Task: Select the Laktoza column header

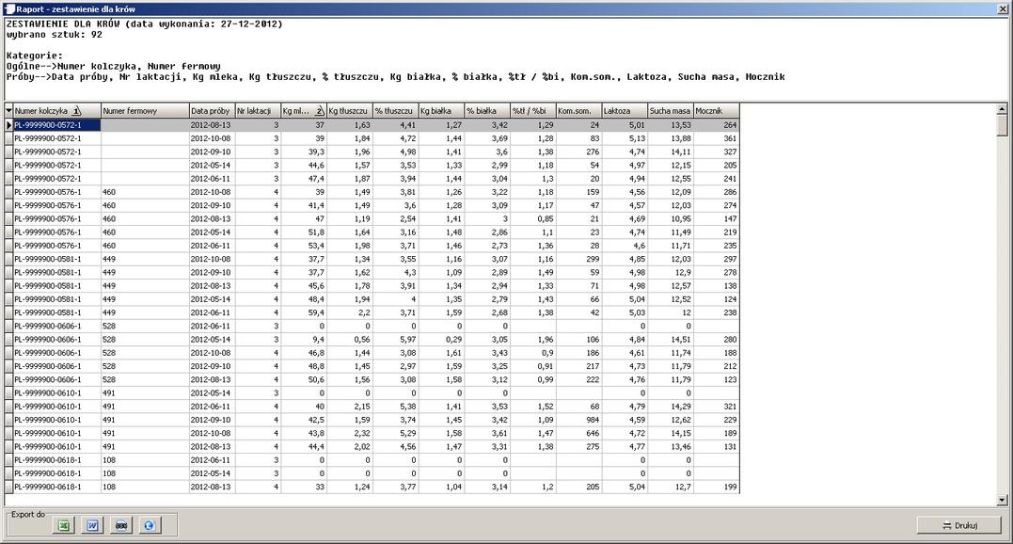Action: [624, 111]
